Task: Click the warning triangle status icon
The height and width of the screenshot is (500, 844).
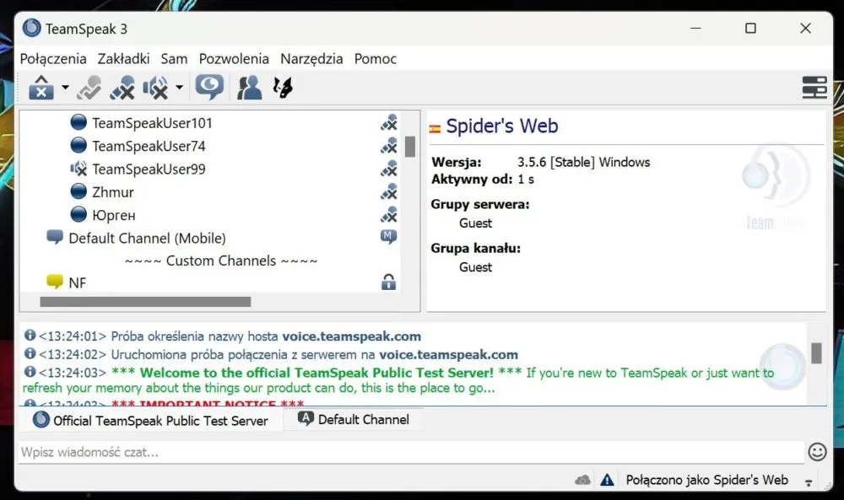Action: [x=607, y=480]
